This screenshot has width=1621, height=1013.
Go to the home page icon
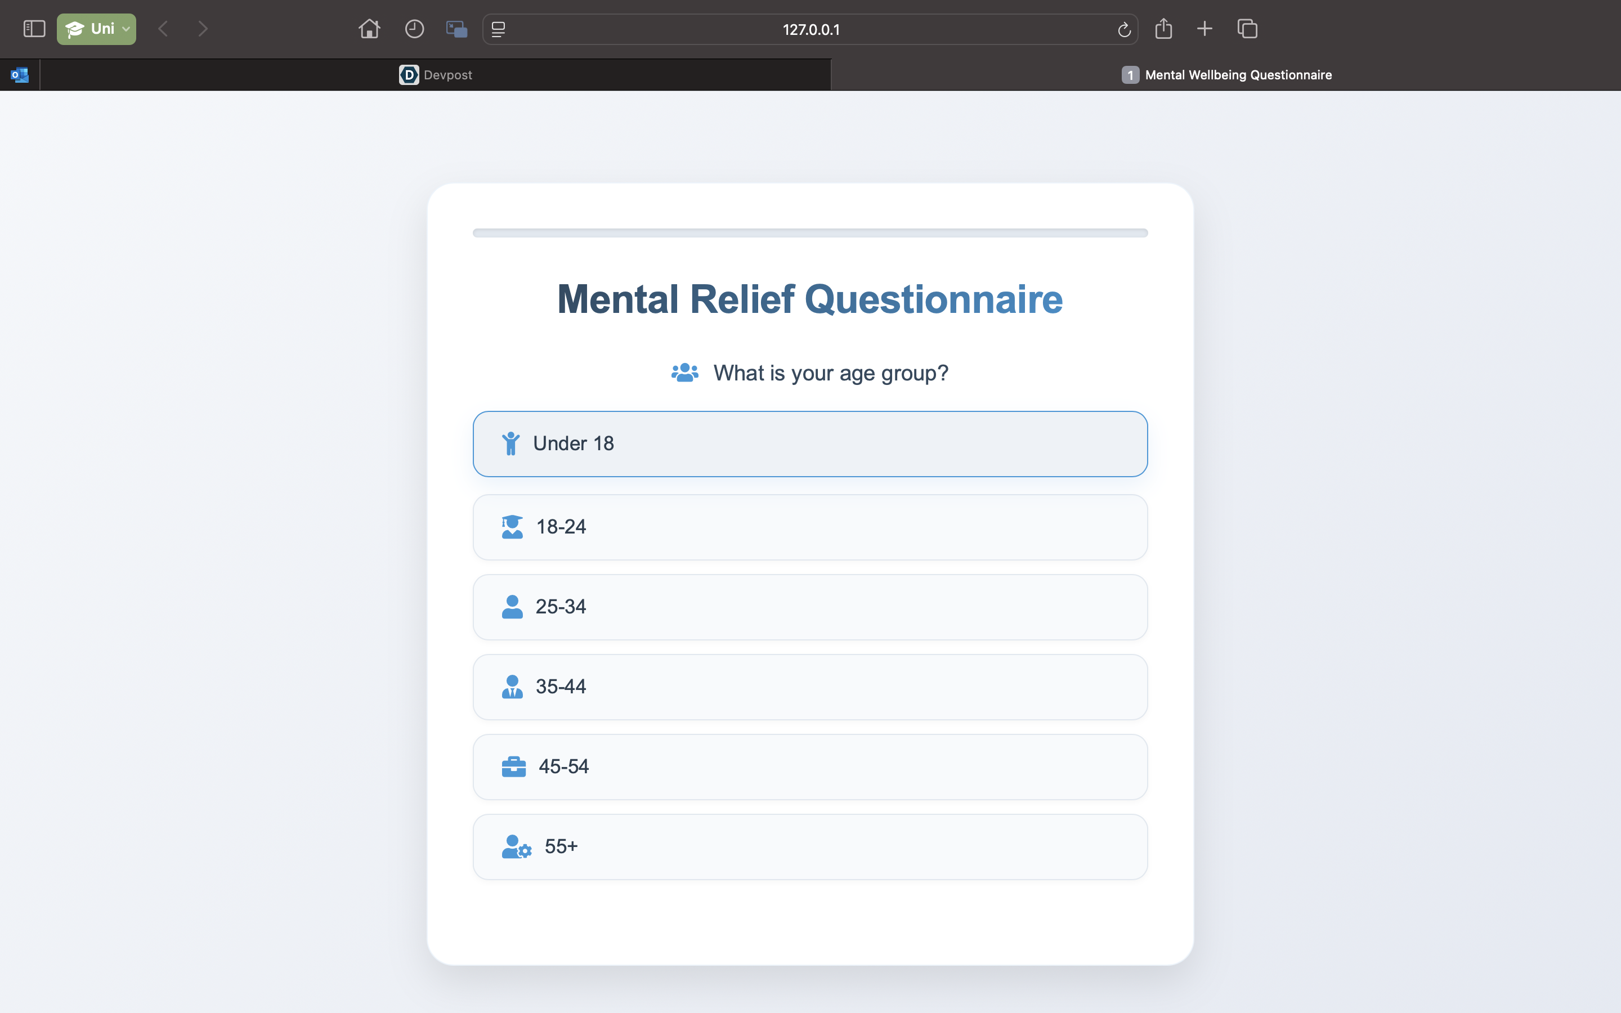pos(369,29)
